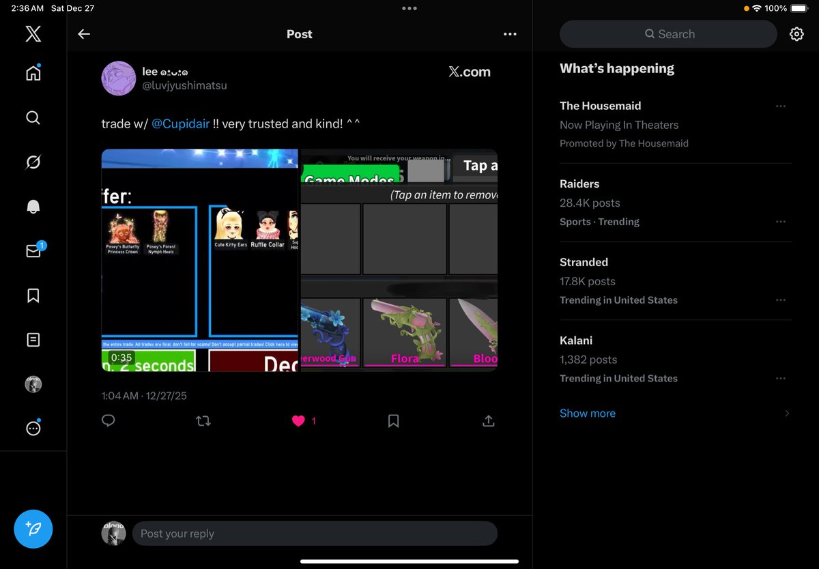Viewport: 819px width, 569px height.
Task: Open the Notifications bell icon
Action: tap(33, 207)
